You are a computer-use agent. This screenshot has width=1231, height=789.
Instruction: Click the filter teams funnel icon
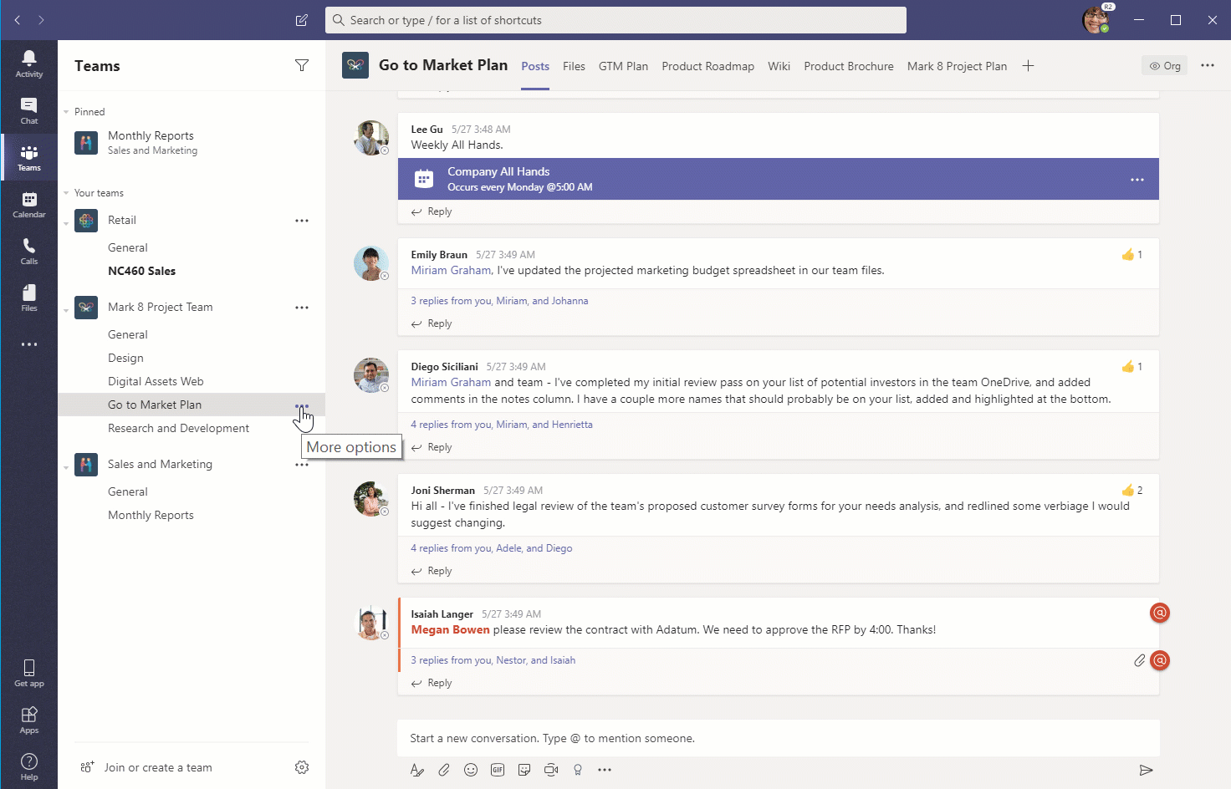pyautogui.click(x=302, y=65)
